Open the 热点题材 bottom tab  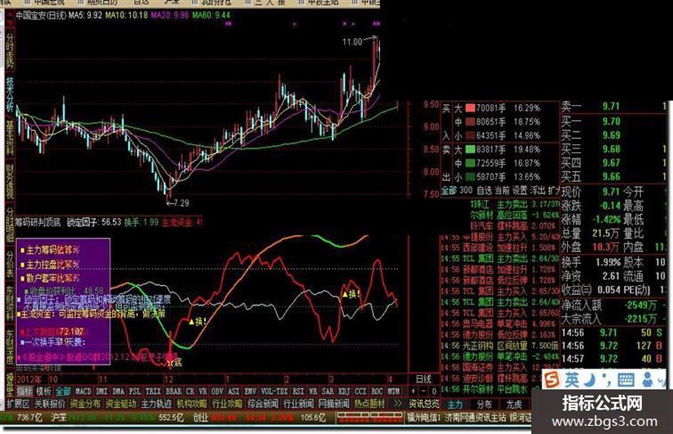coord(370,404)
